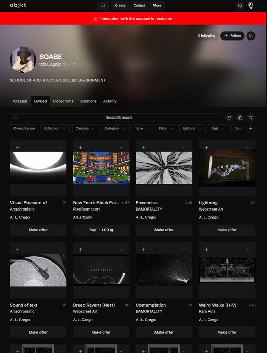The height and width of the screenshot is (353, 267).
Task: Click plus icon on Proxemics card
Action: click(144, 147)
